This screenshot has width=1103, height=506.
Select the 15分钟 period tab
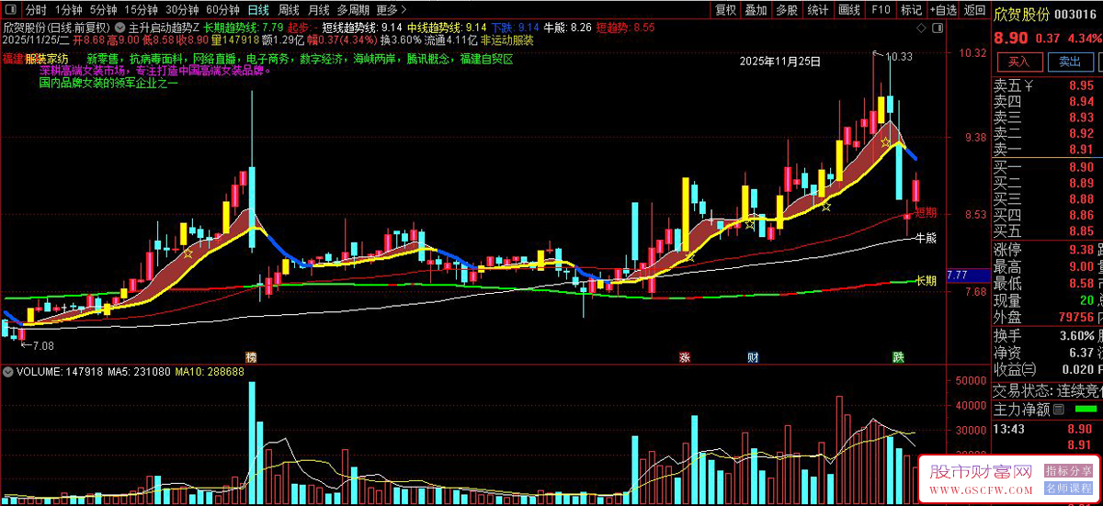(x=141, y=10)
